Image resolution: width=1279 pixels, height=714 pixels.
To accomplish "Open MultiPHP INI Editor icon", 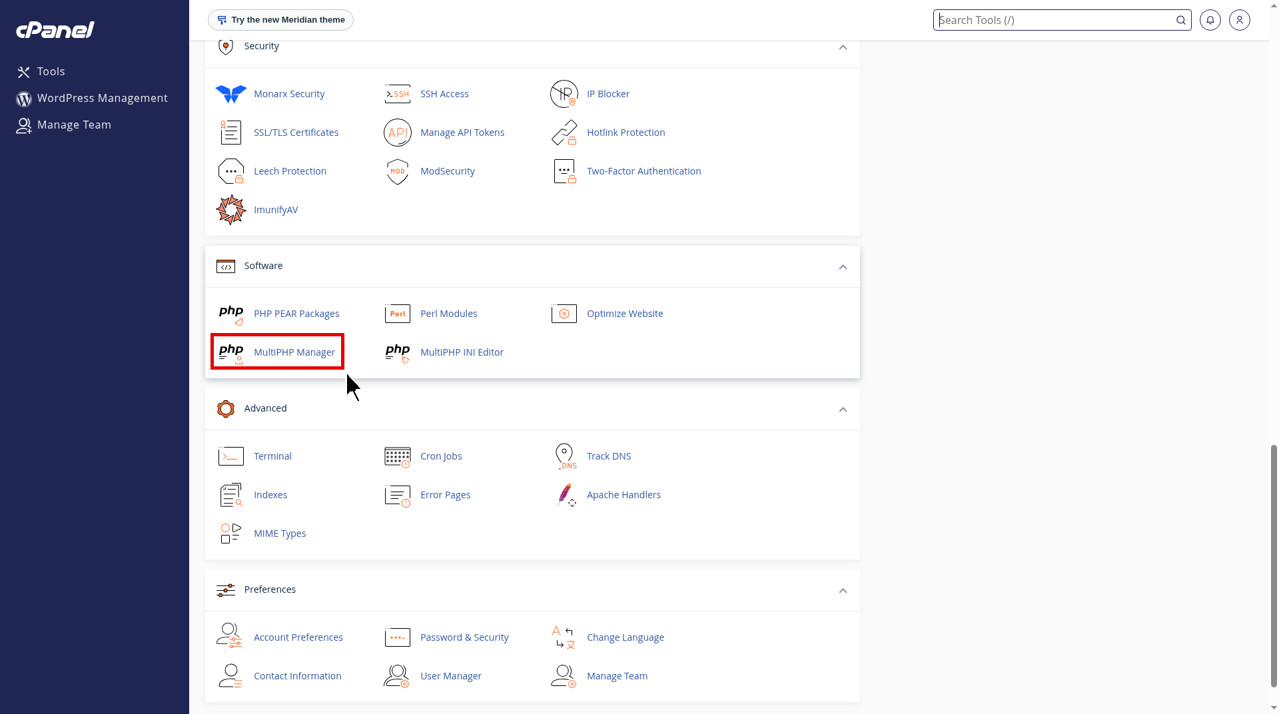I will [398, 352].
